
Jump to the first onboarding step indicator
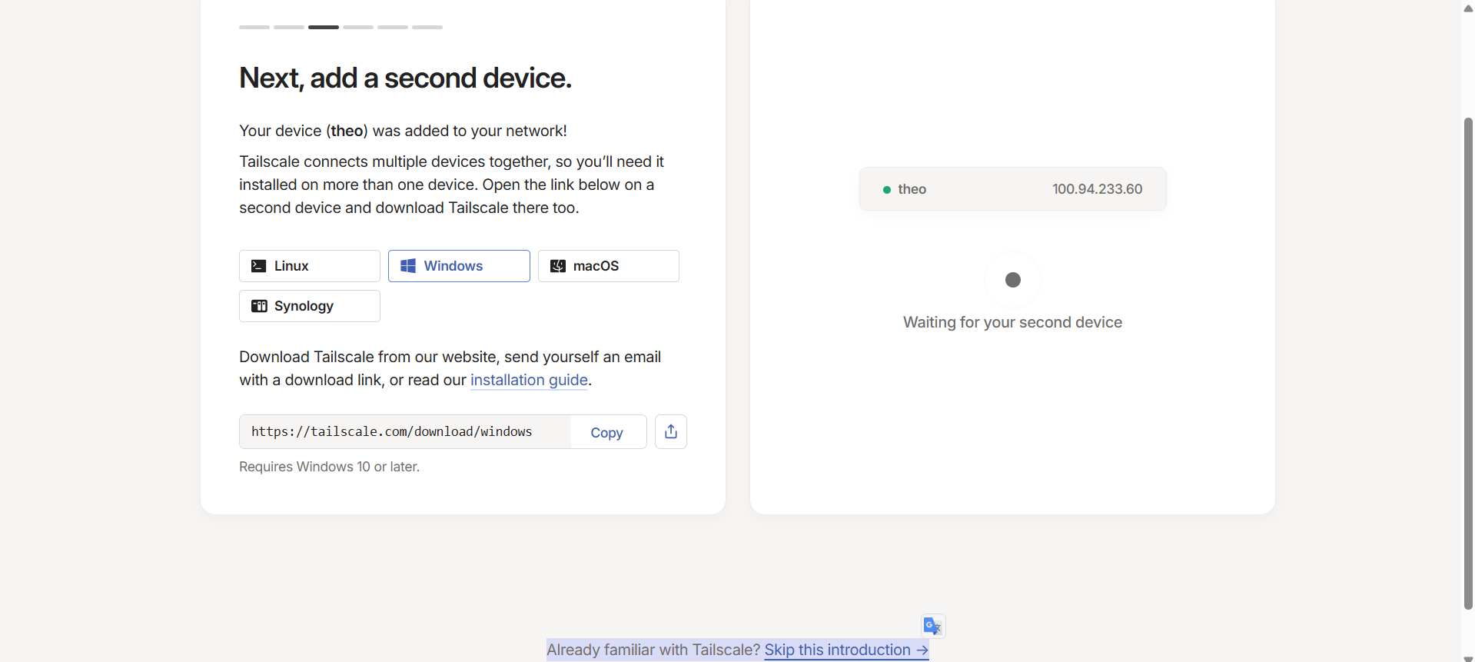click(254, 27)
